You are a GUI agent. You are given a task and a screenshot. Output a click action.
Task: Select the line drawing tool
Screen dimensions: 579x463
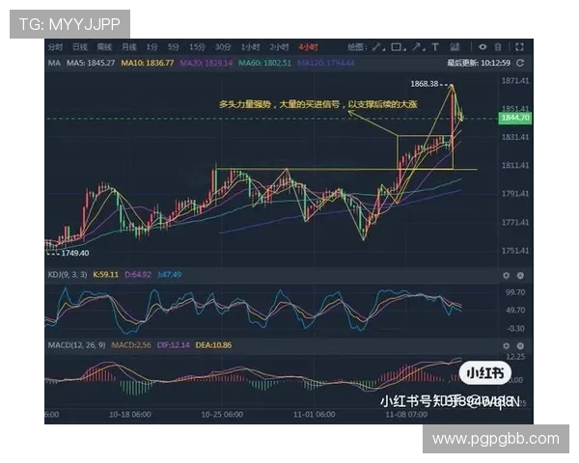376,46
